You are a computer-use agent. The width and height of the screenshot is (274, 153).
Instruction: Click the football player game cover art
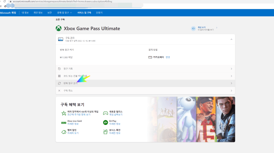pyautogui.click(x=205, y=119)
